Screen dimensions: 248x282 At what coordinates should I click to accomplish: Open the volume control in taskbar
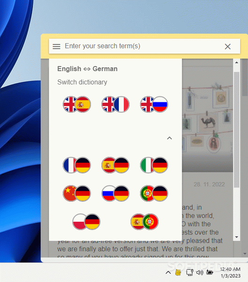(200, 273)
